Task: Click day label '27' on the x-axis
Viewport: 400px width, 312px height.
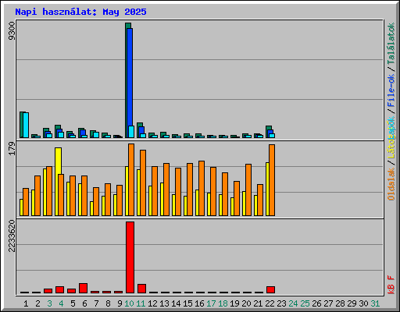Action: (x=329, y=303)
